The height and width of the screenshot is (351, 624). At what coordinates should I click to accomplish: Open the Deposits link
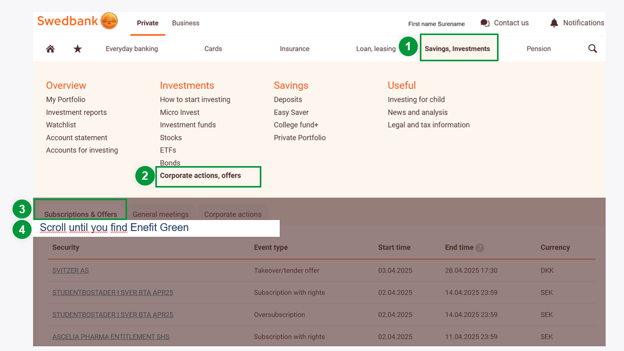(x=288, y=100)
